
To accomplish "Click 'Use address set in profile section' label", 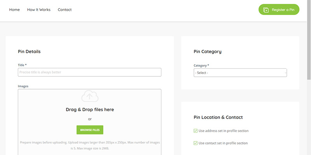I will tap(223, 131).
